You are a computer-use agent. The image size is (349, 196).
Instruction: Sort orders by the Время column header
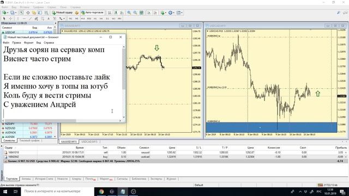pyautogui.click(x=80, y=148)
